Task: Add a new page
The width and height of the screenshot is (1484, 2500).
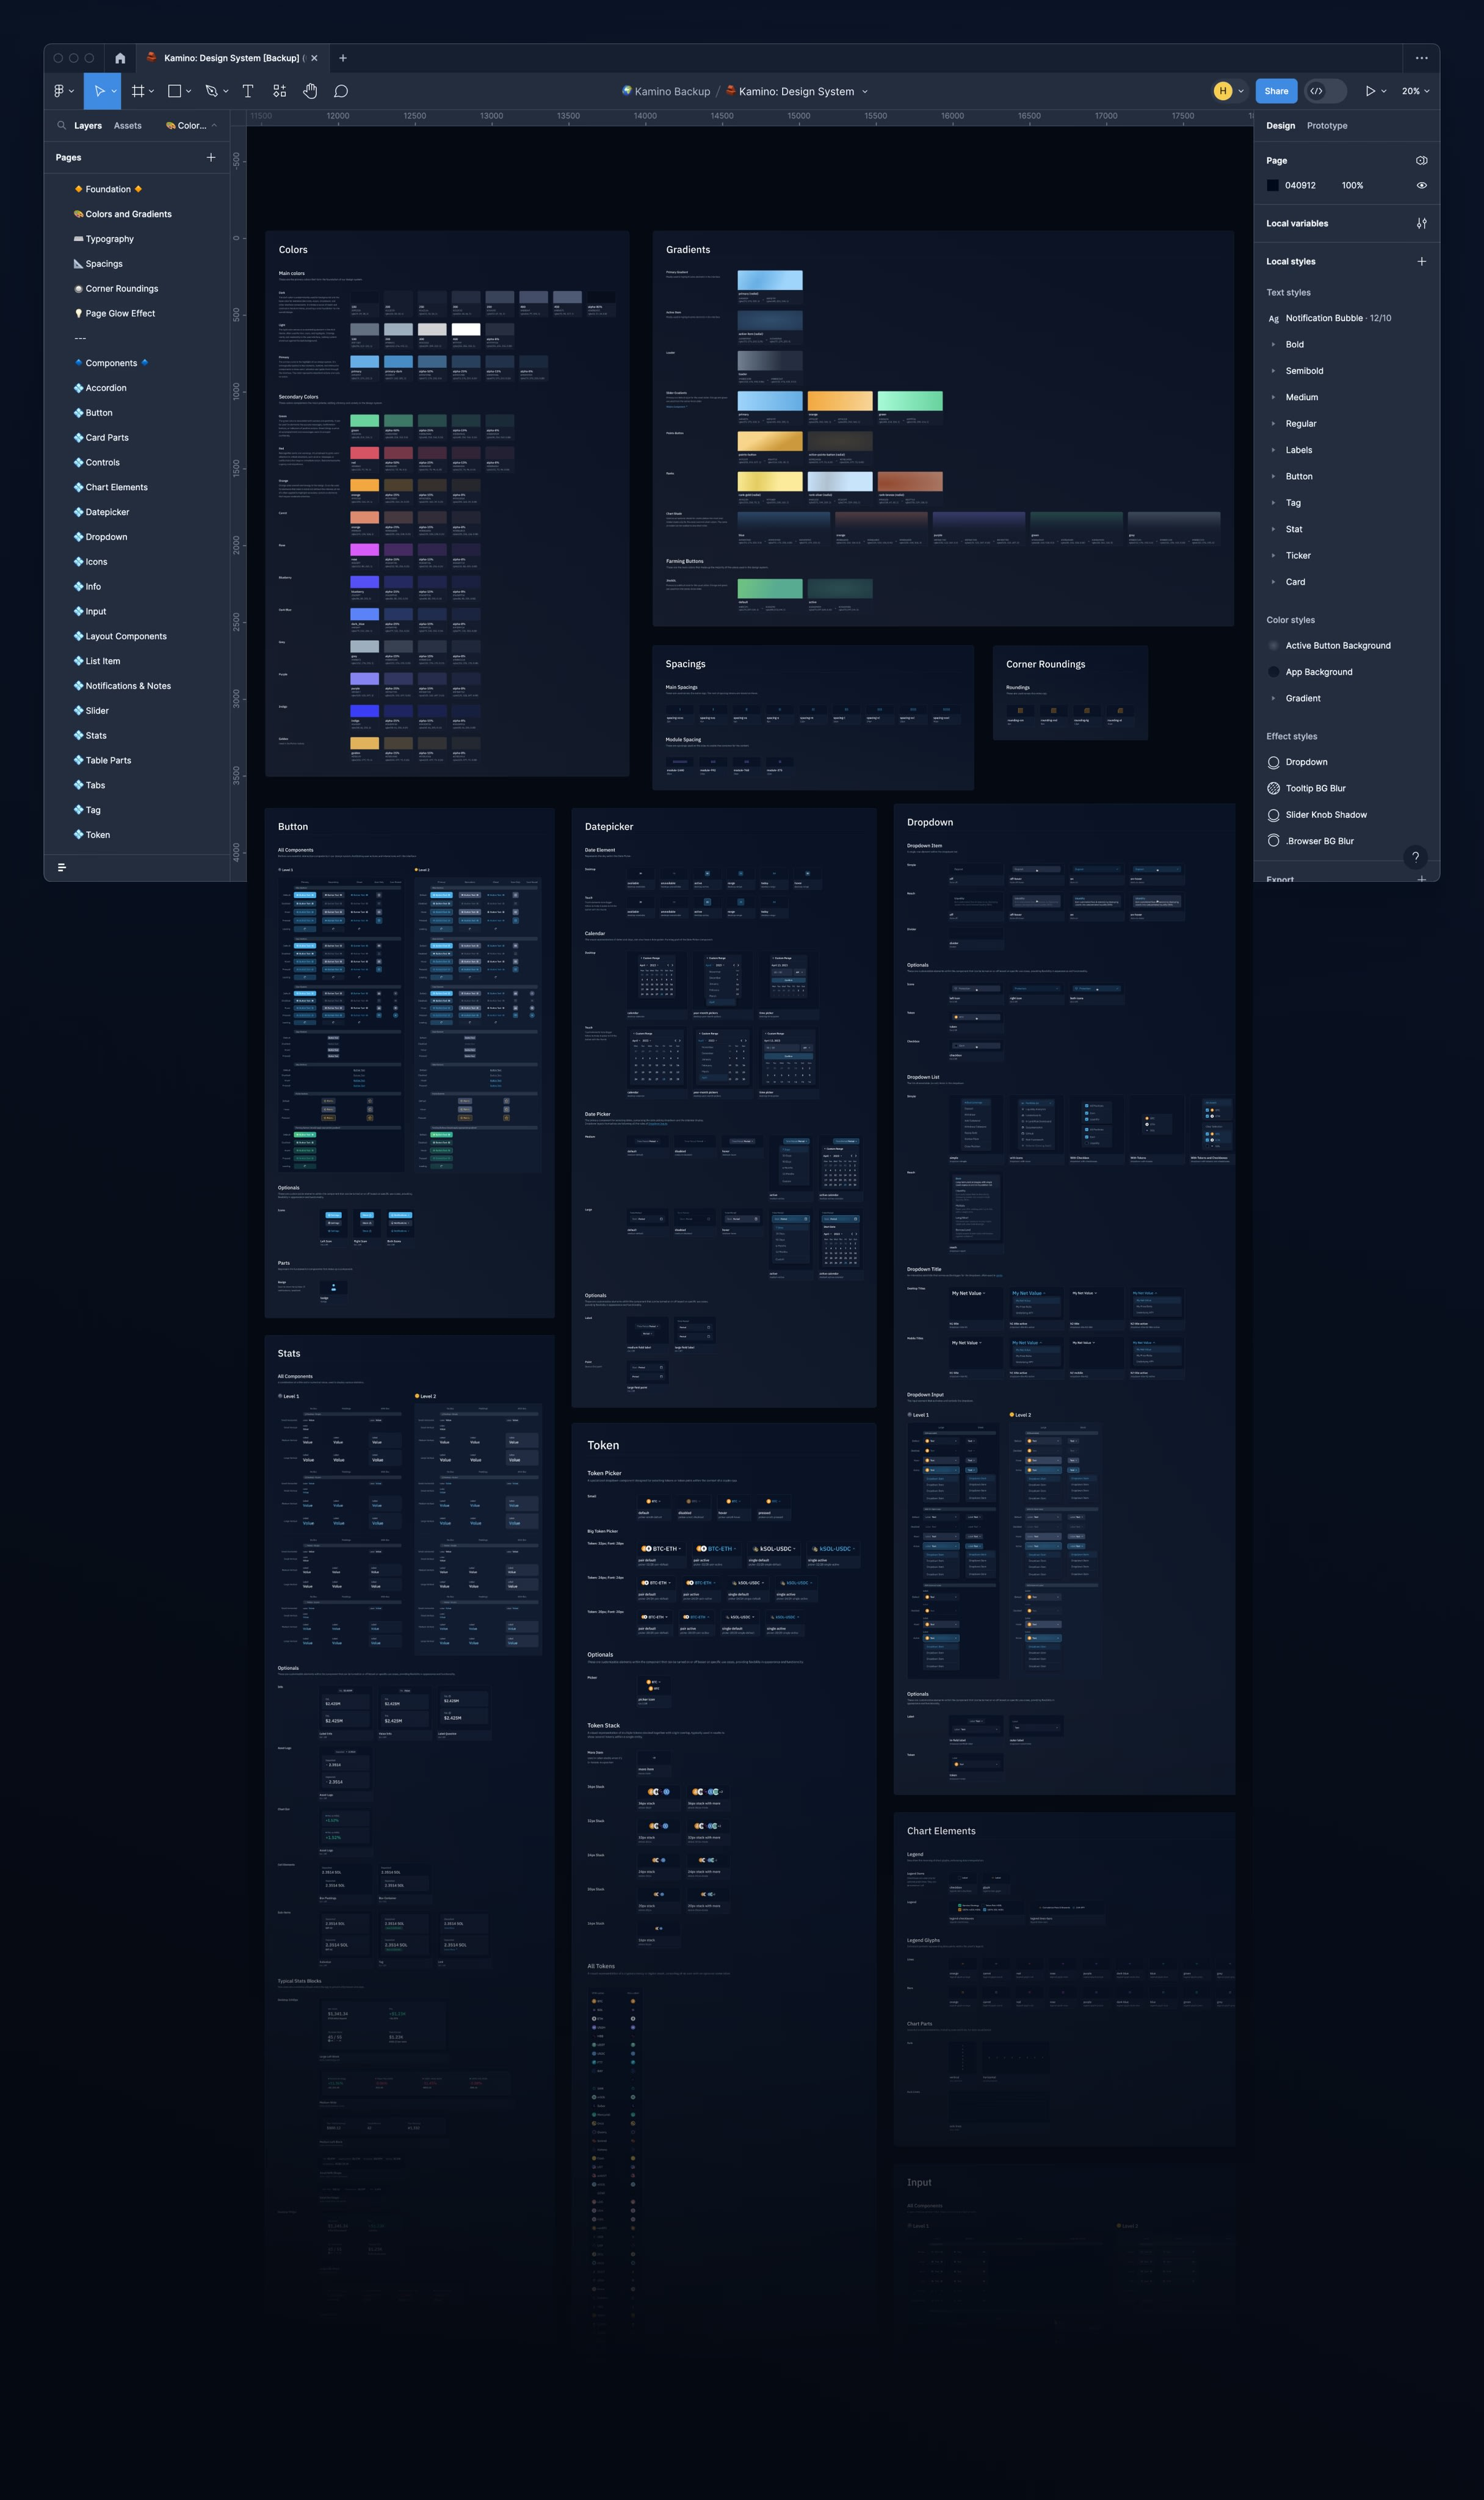Action: point(211,157)
